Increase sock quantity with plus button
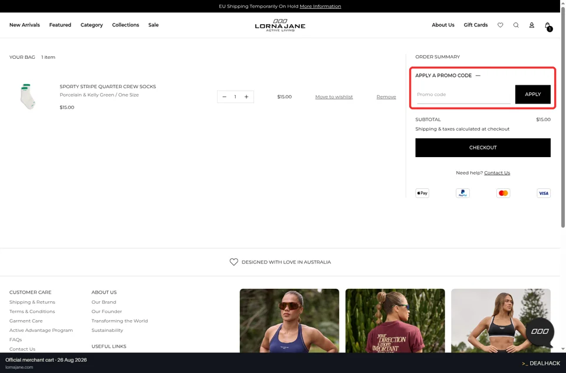Viewport: 566px width, 373px height. (246, 97)
